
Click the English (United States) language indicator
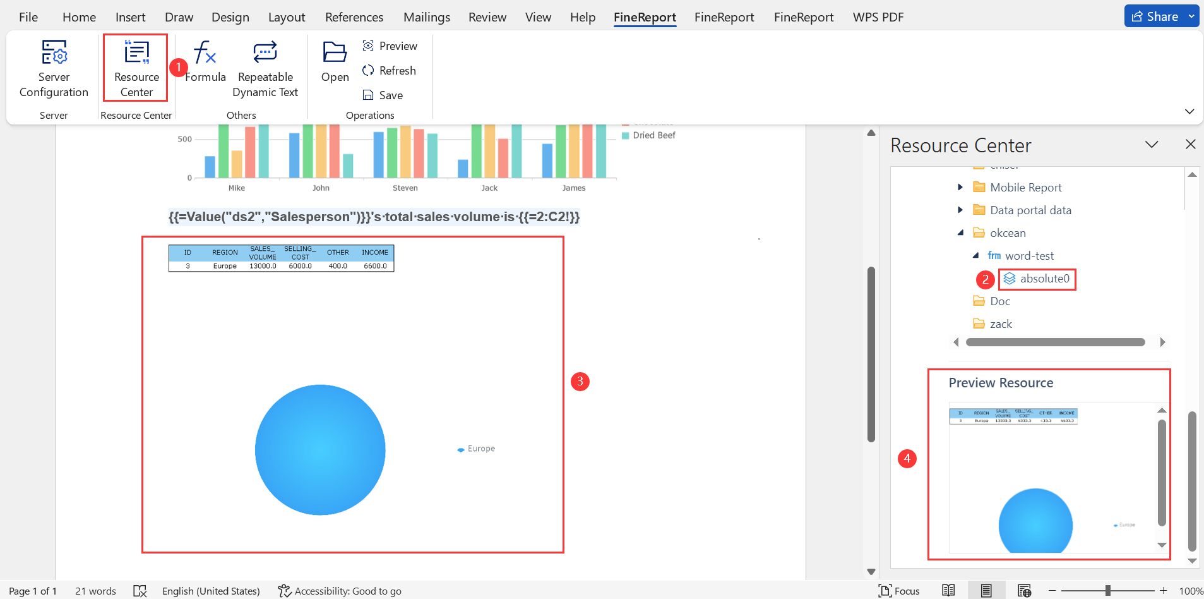tap(211, 591)
